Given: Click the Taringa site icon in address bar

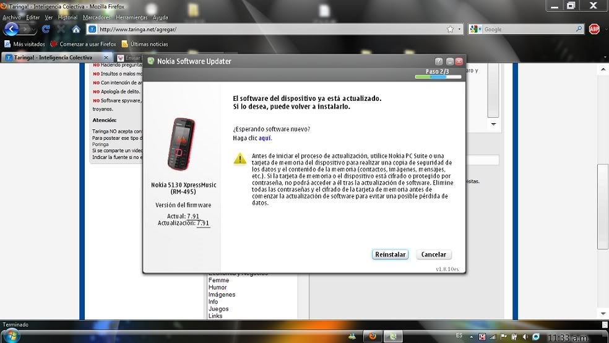Looking at the screenshot, I should 92,29.
